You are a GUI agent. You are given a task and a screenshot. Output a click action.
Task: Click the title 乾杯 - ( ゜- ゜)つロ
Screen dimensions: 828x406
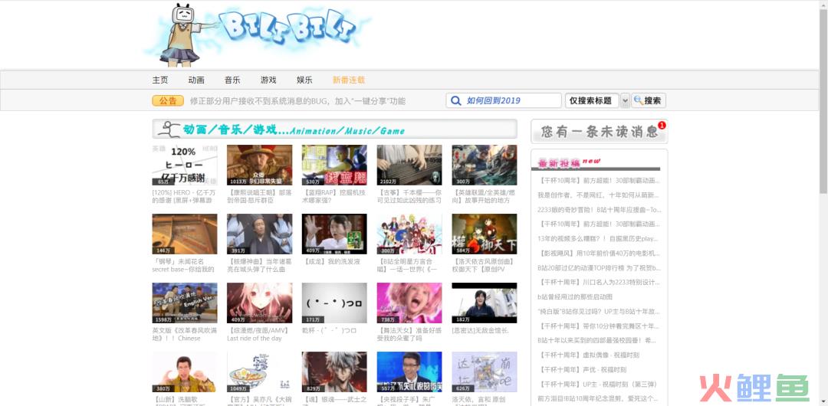click(x=330, y=330)
